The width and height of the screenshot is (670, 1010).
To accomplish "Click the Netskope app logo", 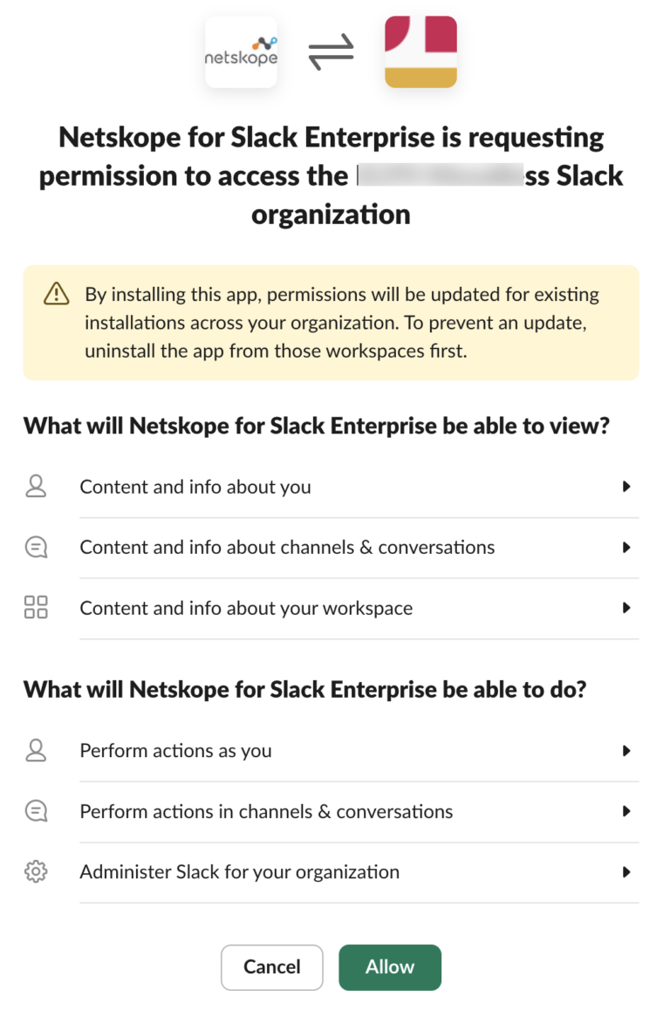I will pos(241,52).
